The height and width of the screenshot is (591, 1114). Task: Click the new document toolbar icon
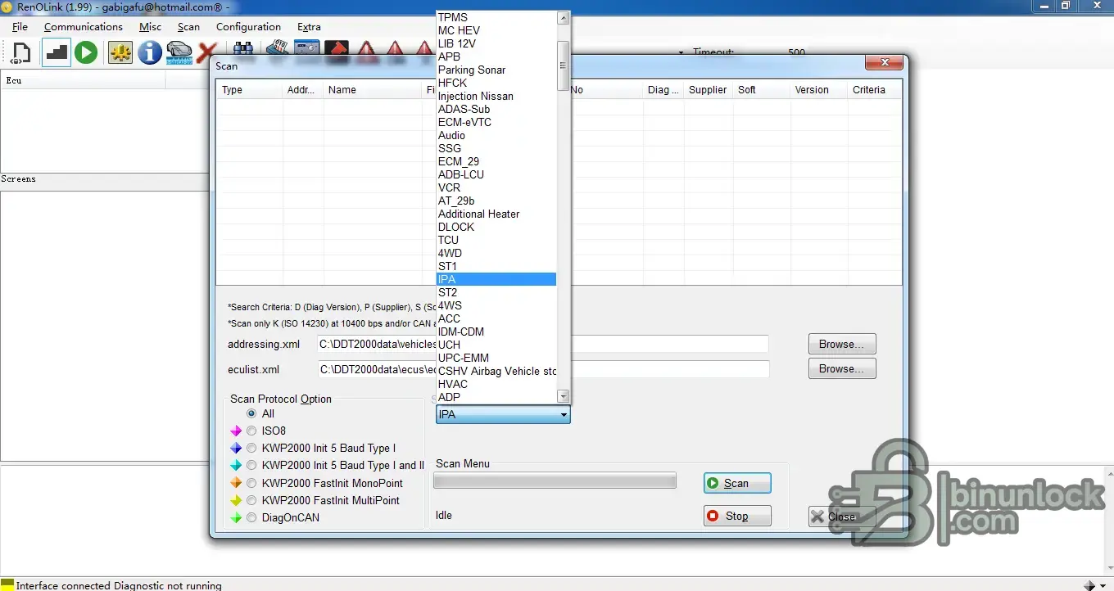[22, 53]
